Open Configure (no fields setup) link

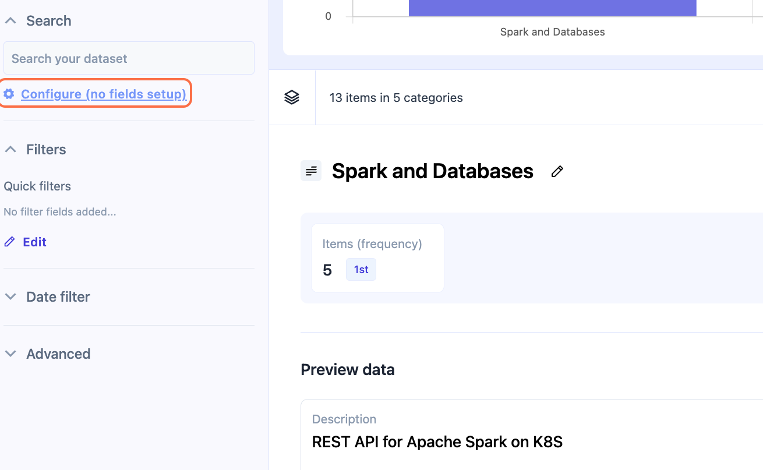104,94
